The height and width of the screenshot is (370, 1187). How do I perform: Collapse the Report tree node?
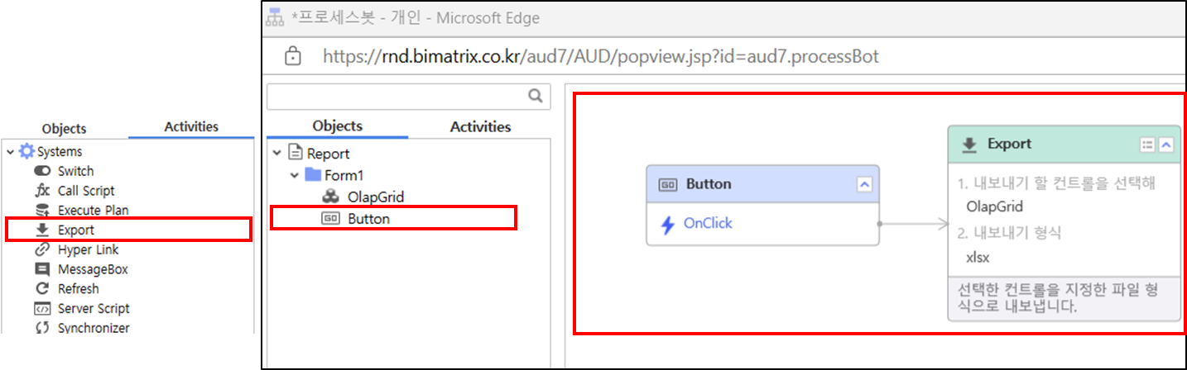tap(276, 154)
